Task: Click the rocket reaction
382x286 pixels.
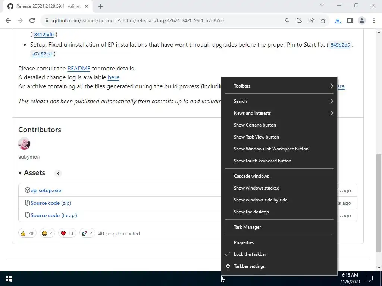Action: [87, 233]
